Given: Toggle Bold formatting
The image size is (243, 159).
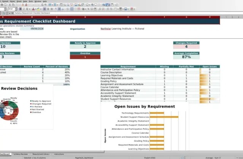Looking at the screenshot, I should pos(20,9).
